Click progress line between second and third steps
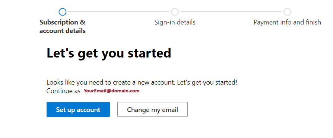 [x=231, y=11]
